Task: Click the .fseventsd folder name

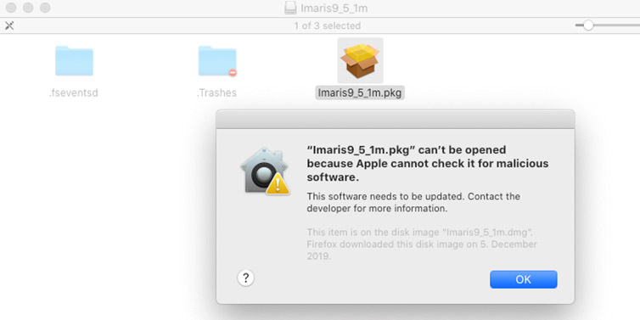Action: (x=74, y=93)
